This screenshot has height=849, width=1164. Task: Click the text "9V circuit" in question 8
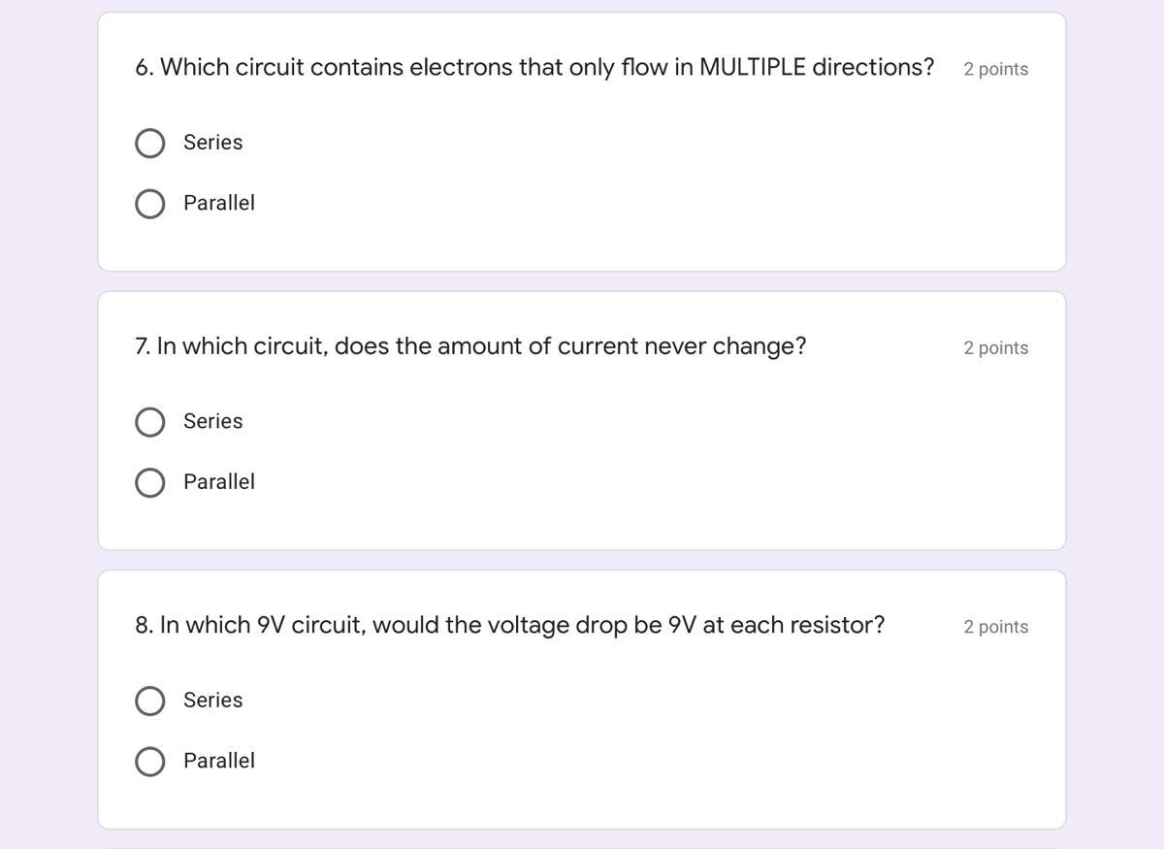[x=310, y=625]
